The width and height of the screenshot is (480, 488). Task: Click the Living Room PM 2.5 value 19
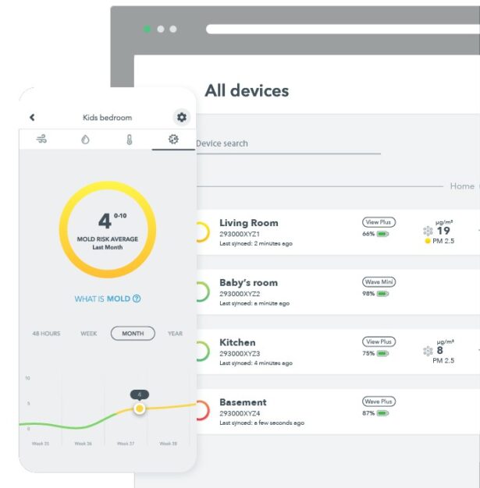point(443,231)
